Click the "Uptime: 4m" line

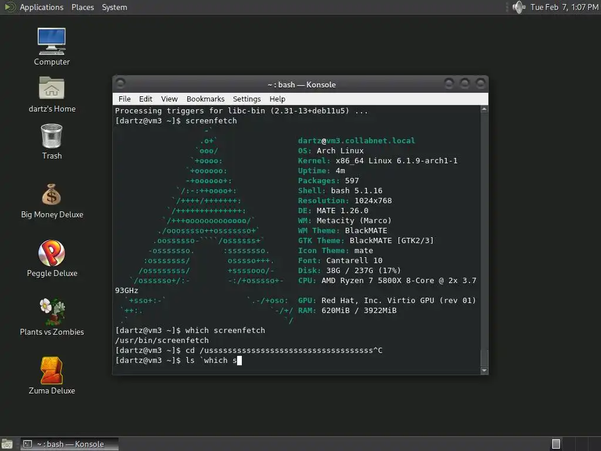(x=322, y=171)
